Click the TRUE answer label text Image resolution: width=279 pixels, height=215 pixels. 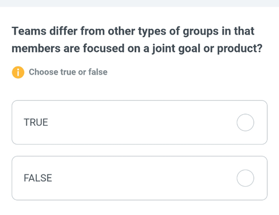click(x=36, y=123)
